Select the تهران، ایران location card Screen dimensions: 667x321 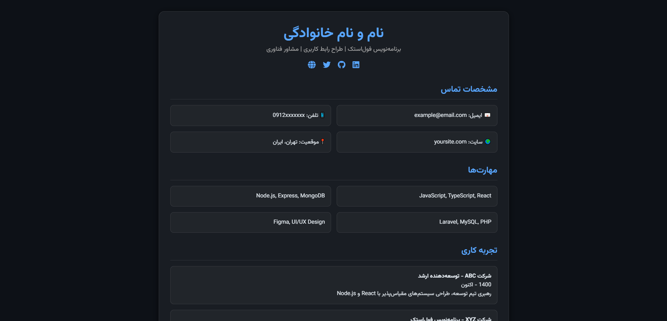[250, 142]
